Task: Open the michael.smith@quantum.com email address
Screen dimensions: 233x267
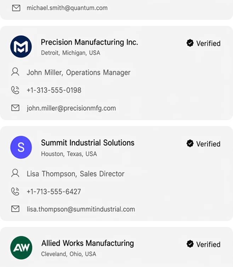Action: click(67, 8)
